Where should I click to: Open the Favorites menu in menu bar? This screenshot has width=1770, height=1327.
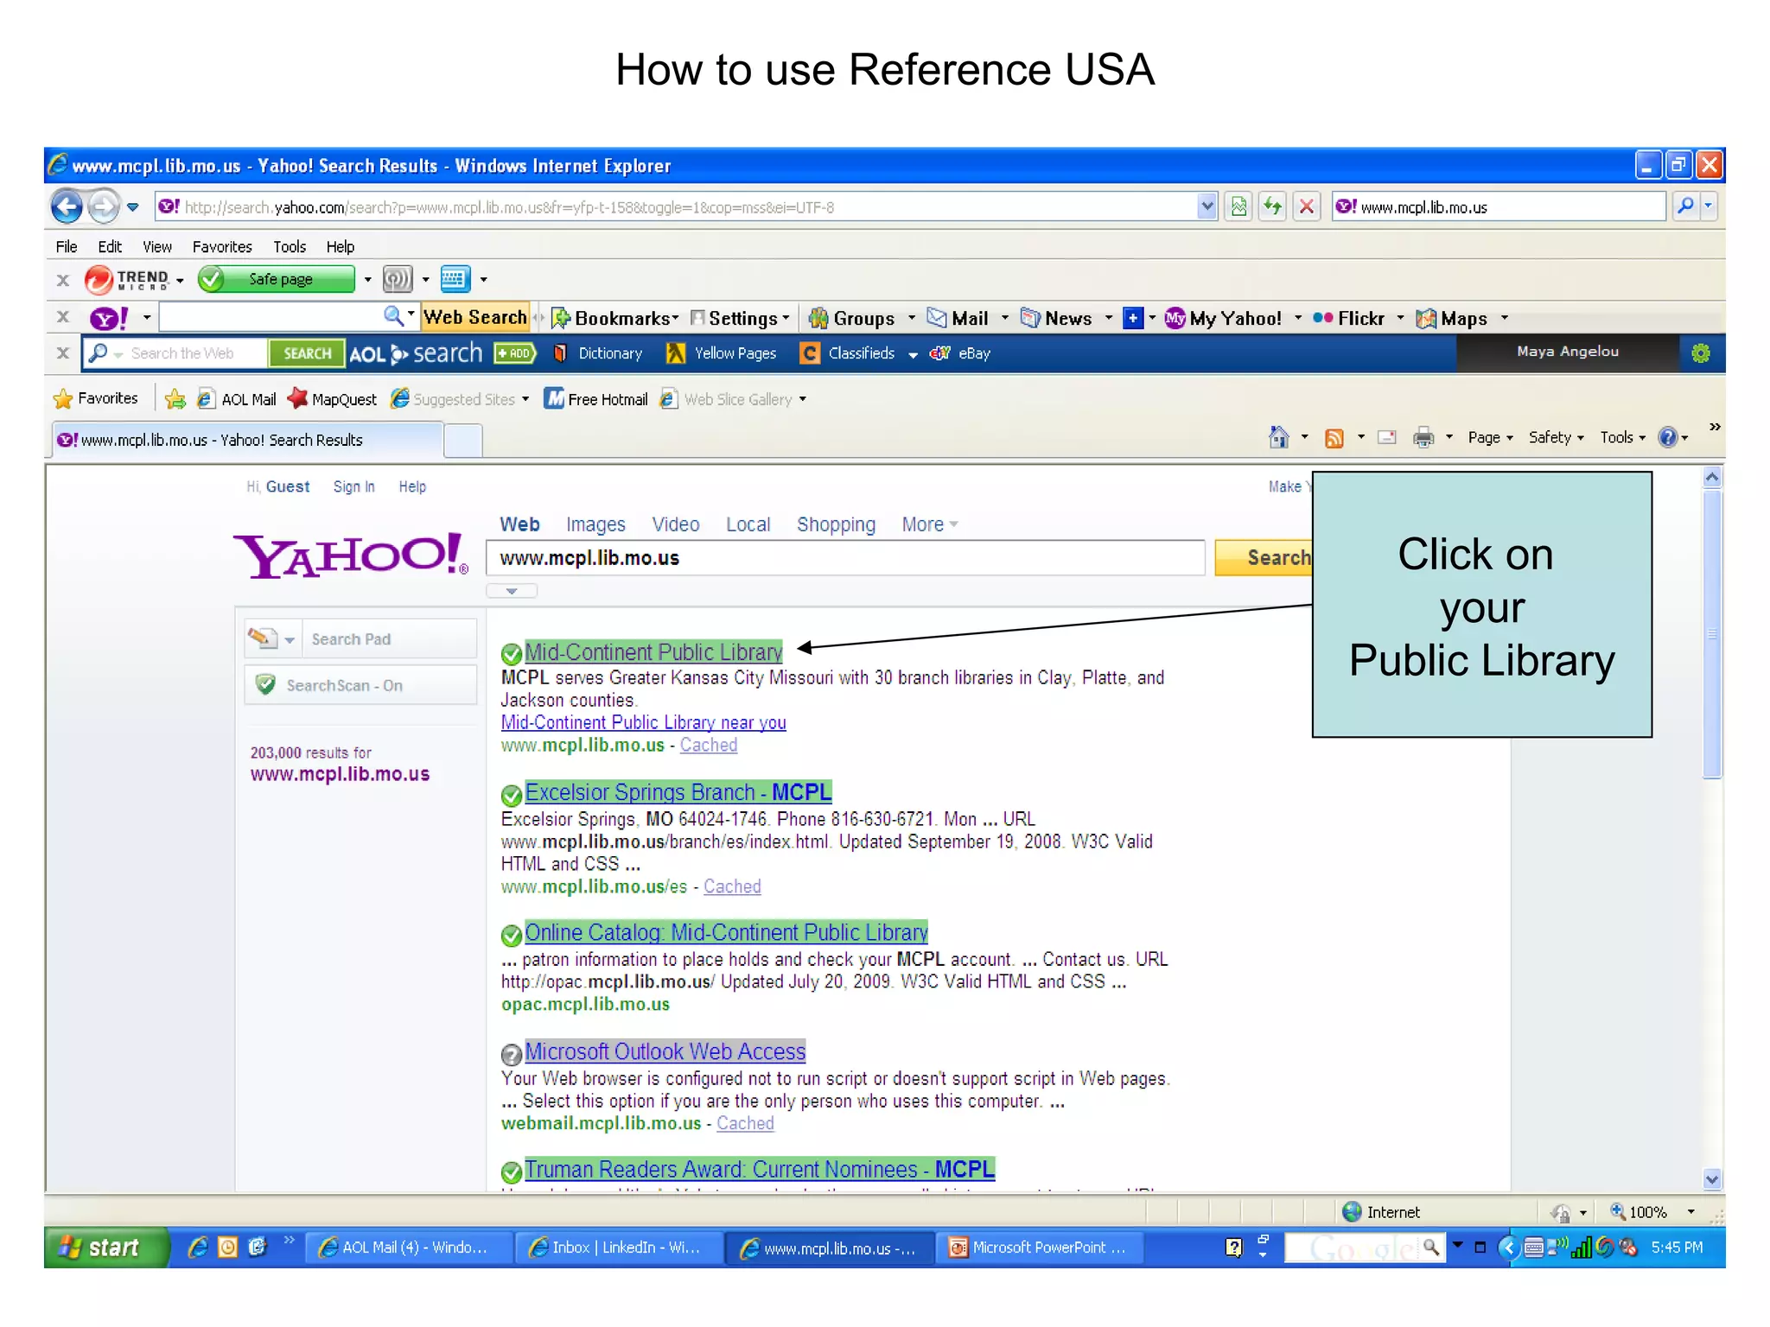(222, 246)
